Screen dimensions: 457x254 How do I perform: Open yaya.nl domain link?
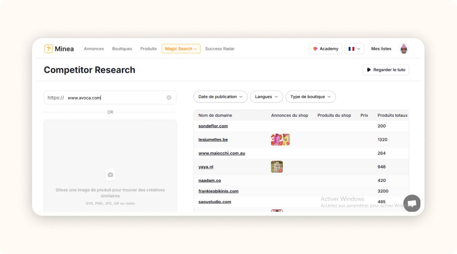[x=206, y=167]
